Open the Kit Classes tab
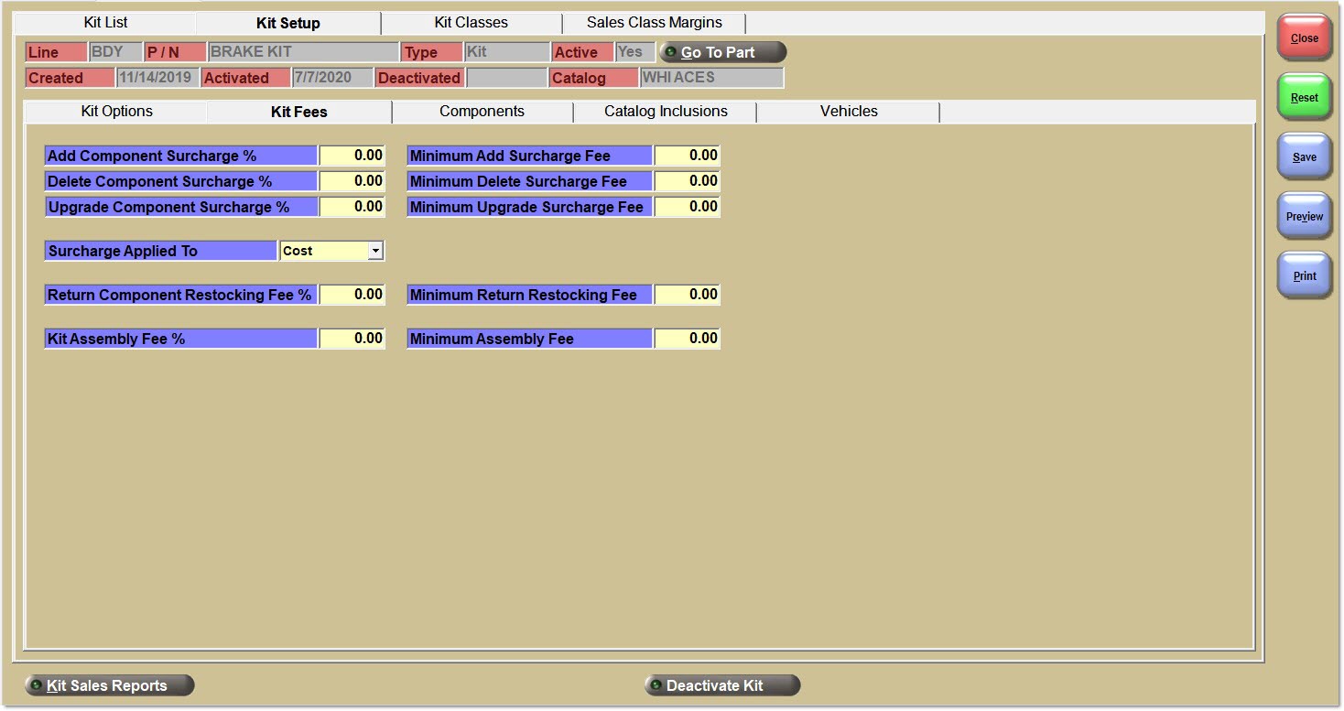 click(470, 22)
